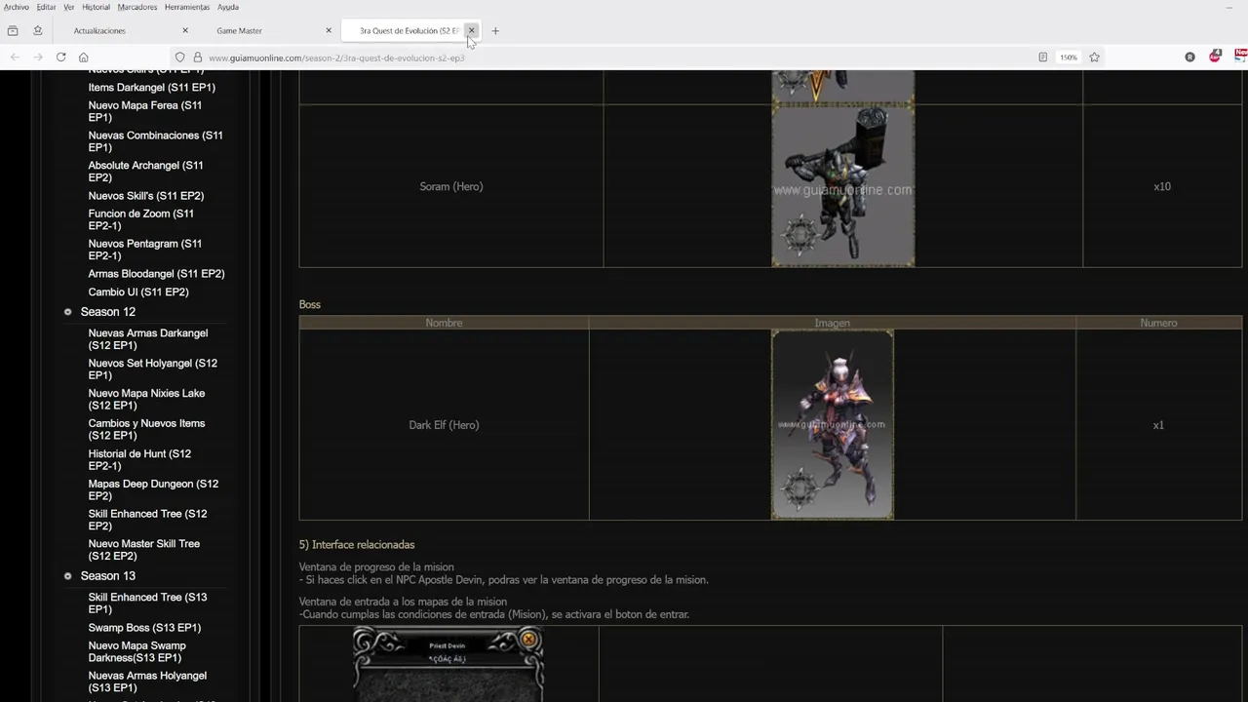Bookmark this page with star icon
Image resolution: width=1248 pixels, height=702 pixels.
tap(1094, 58)
